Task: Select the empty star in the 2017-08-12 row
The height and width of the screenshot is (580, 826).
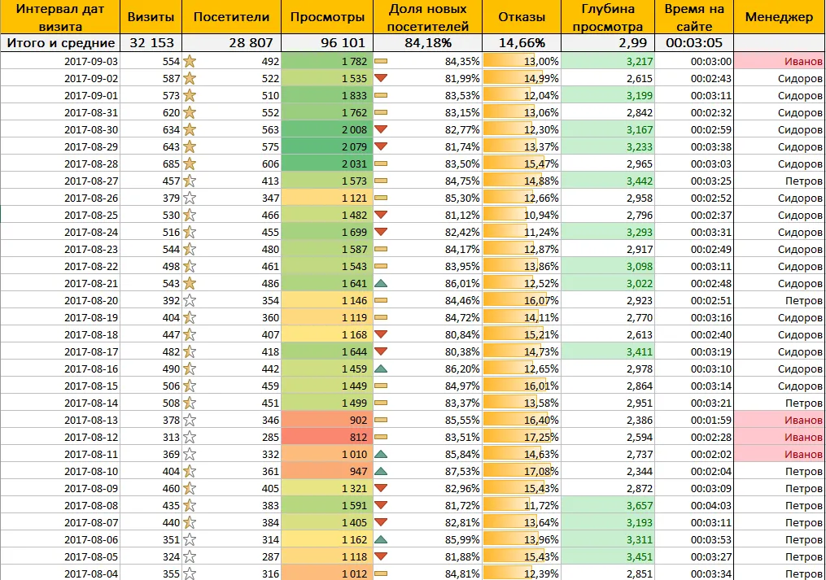Action: tap(190, 438)
